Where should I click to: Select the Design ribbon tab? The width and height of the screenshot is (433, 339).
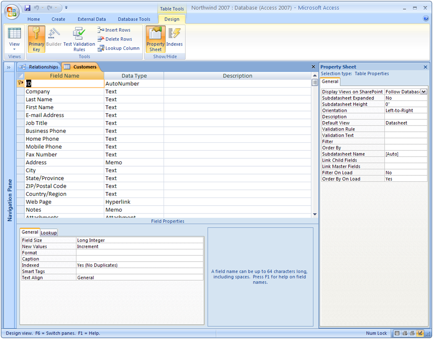172,19
